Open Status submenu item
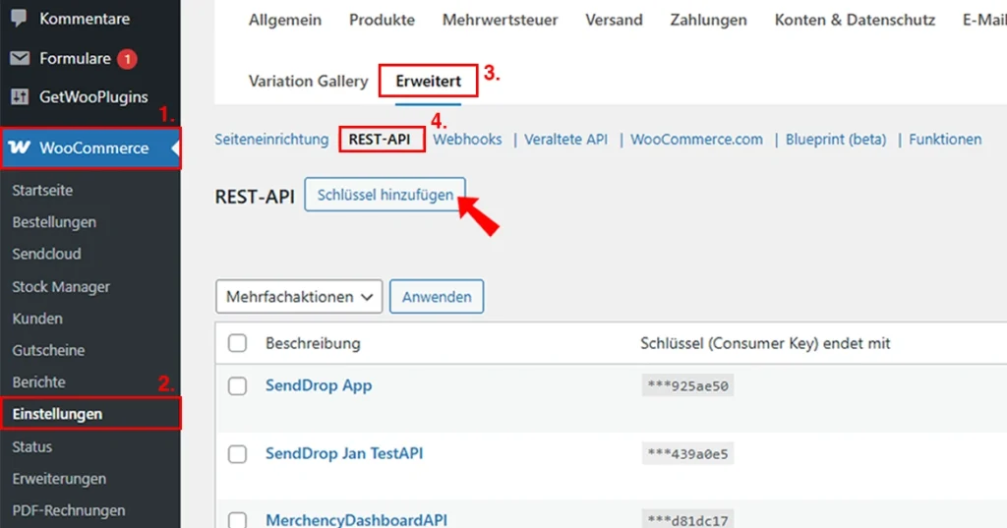Image resolution: width=1007 pixels, height=528 pixels. pos(32,446)
